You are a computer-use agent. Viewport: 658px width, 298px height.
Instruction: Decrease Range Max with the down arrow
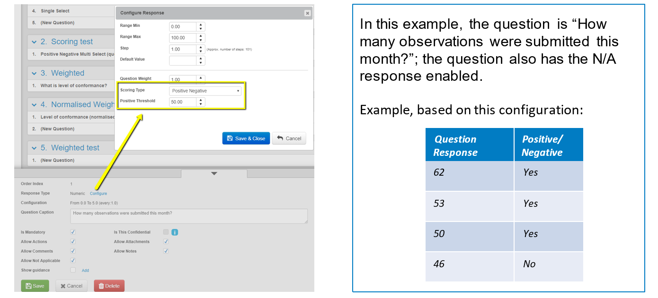point(201,40)
